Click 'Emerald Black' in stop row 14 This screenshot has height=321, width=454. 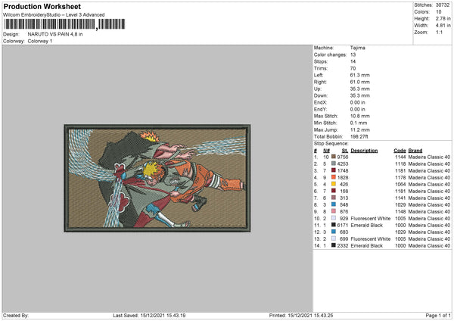(x=366, y=246)
